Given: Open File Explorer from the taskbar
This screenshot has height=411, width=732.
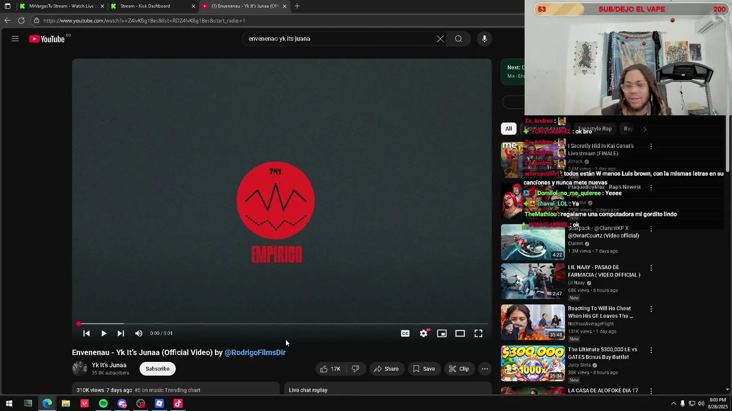Looking at the screenshot, I should tap(66, 404).
